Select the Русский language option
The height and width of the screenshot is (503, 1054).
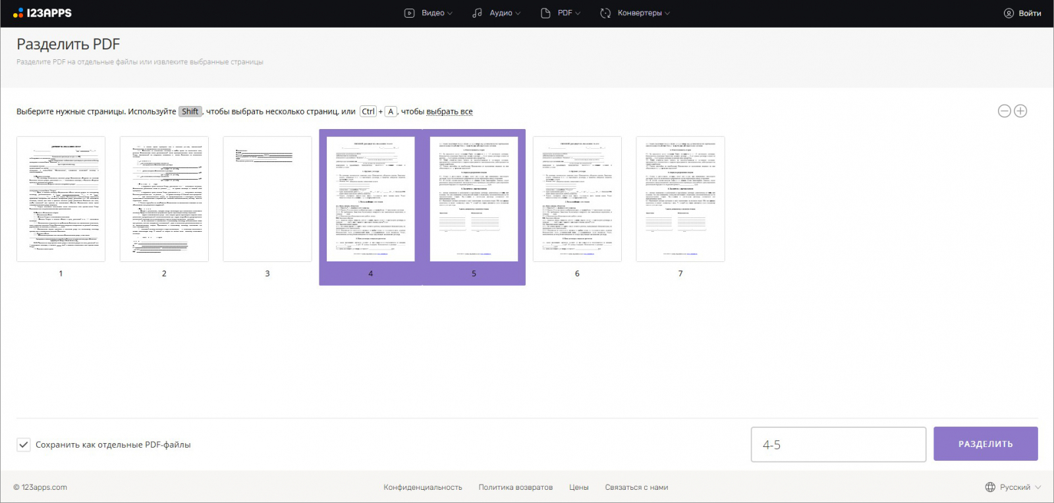point(1014,487)
